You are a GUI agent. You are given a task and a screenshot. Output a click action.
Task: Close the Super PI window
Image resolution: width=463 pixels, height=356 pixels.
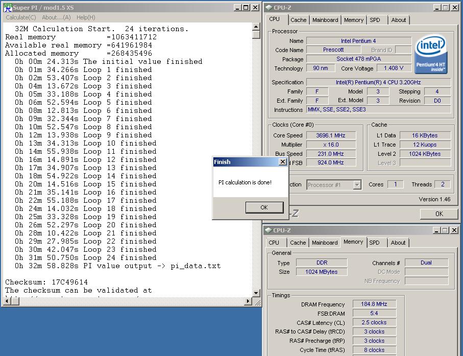click(255, 8)
